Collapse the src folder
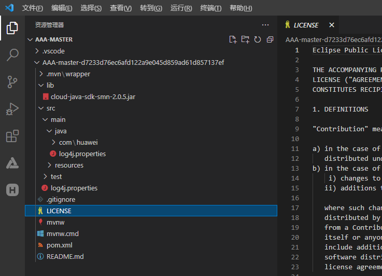Screen dimensions: 382x276 click(x=50, y=108)
